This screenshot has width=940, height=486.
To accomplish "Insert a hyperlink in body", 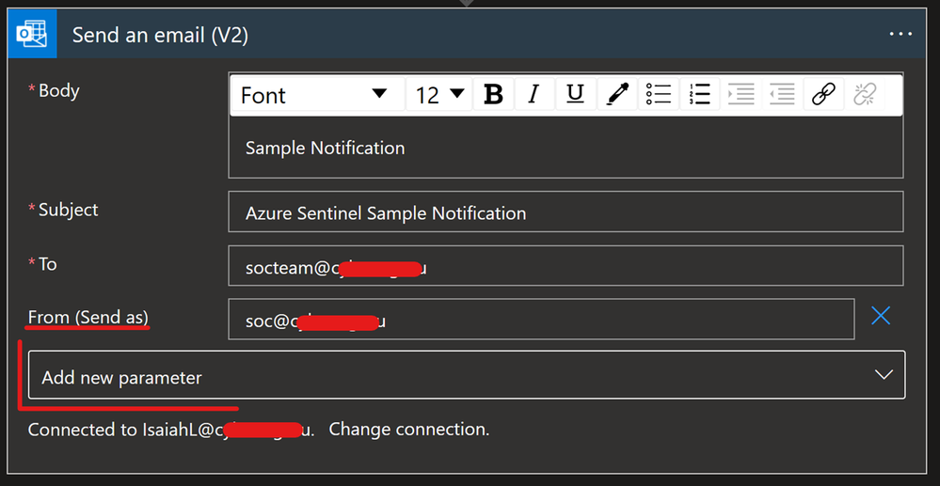I will [823, 95].
